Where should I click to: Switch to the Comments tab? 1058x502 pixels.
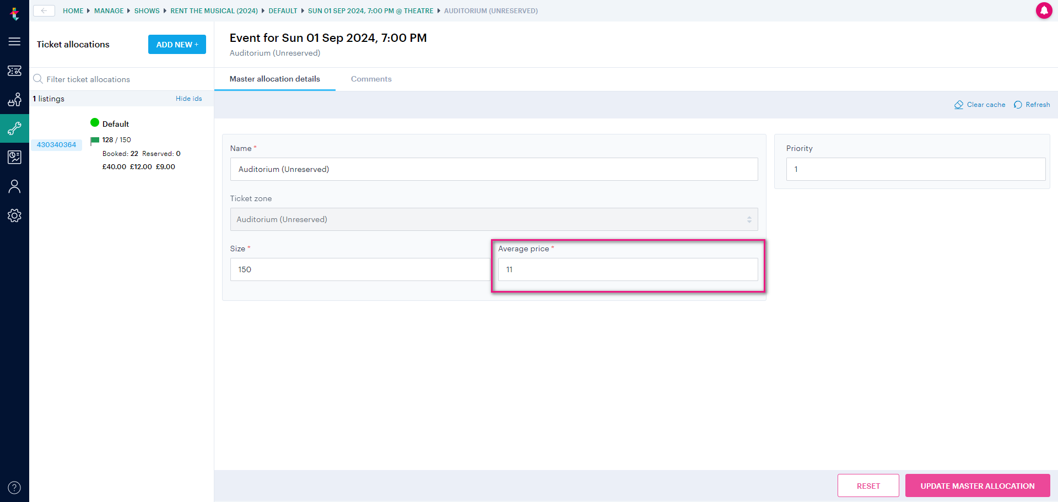click(x=371, y=79)
